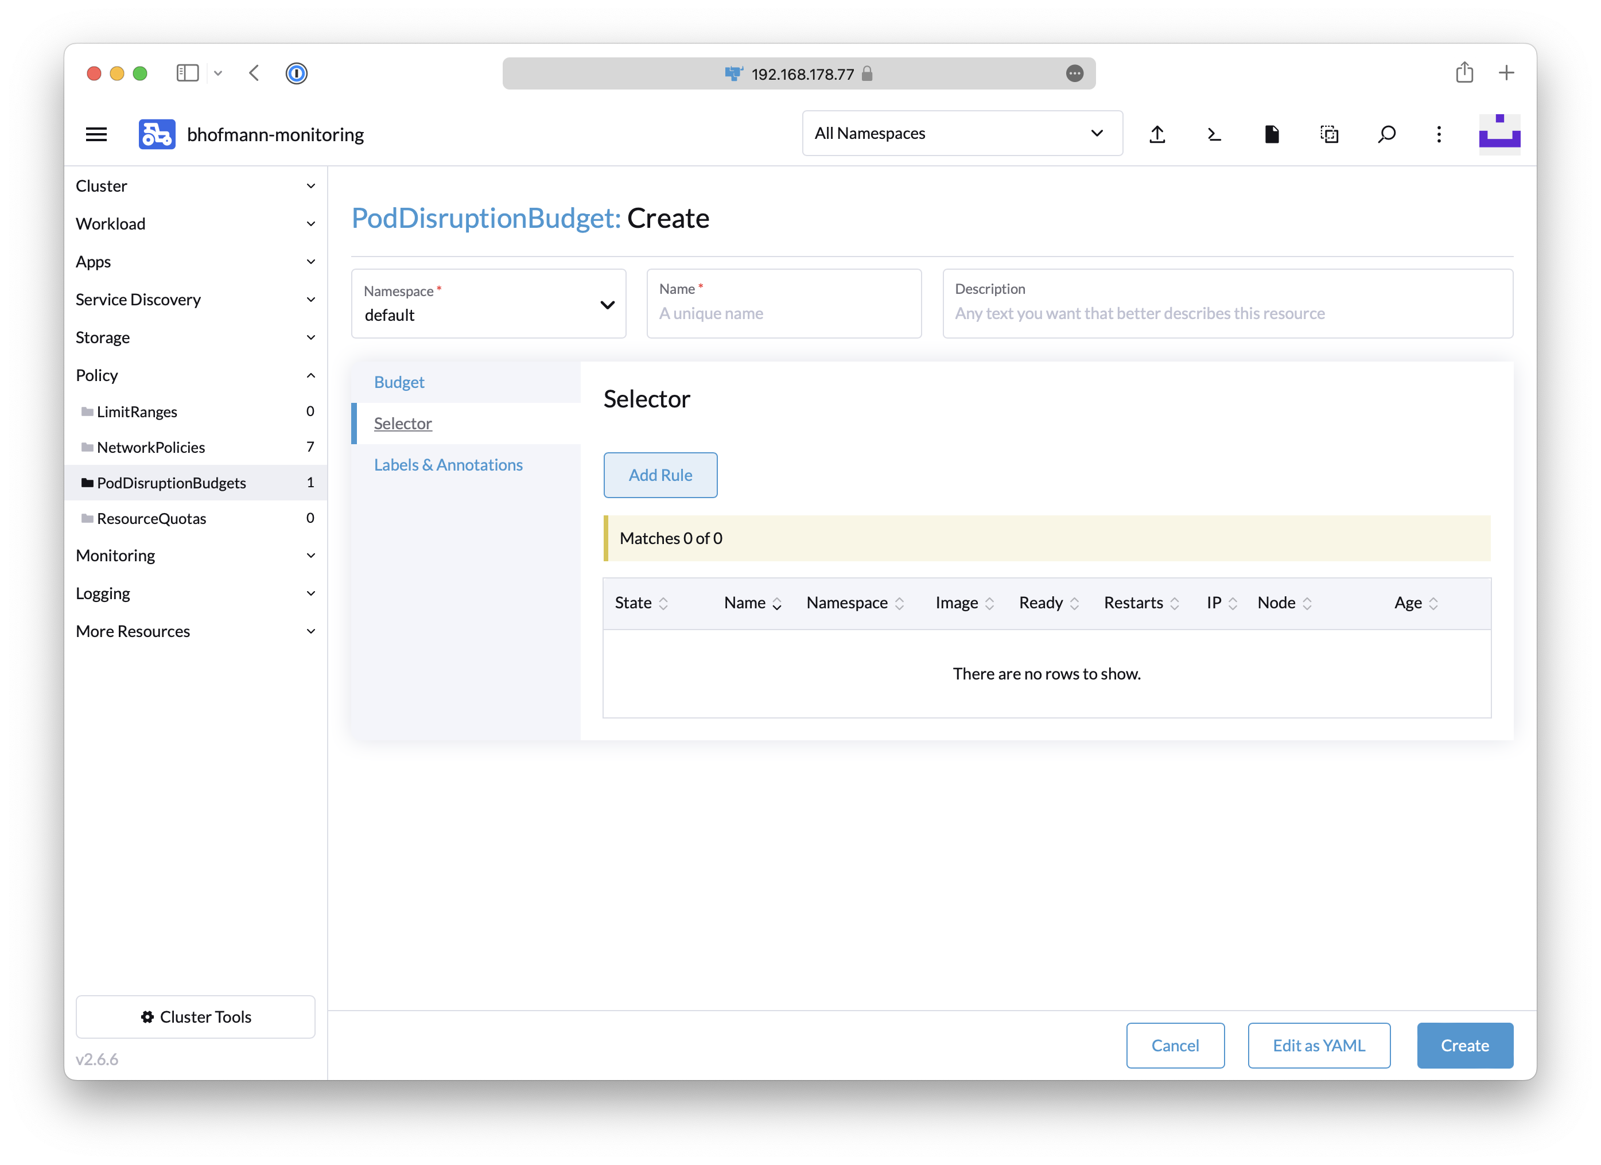The image size is (1601, 1165).
Task: Toggle the Safari sidebar icon
Action: 187,73
